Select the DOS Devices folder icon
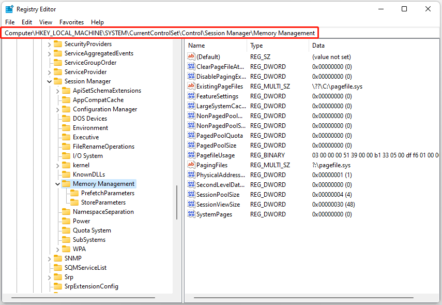Viewport: 442px width, 305px height. (x=66, y=119)
